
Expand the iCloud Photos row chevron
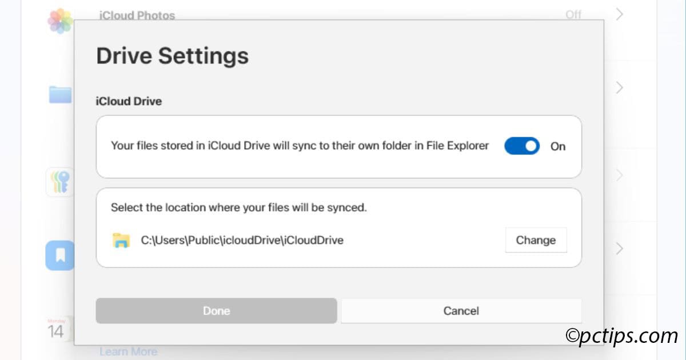[619, 14]
